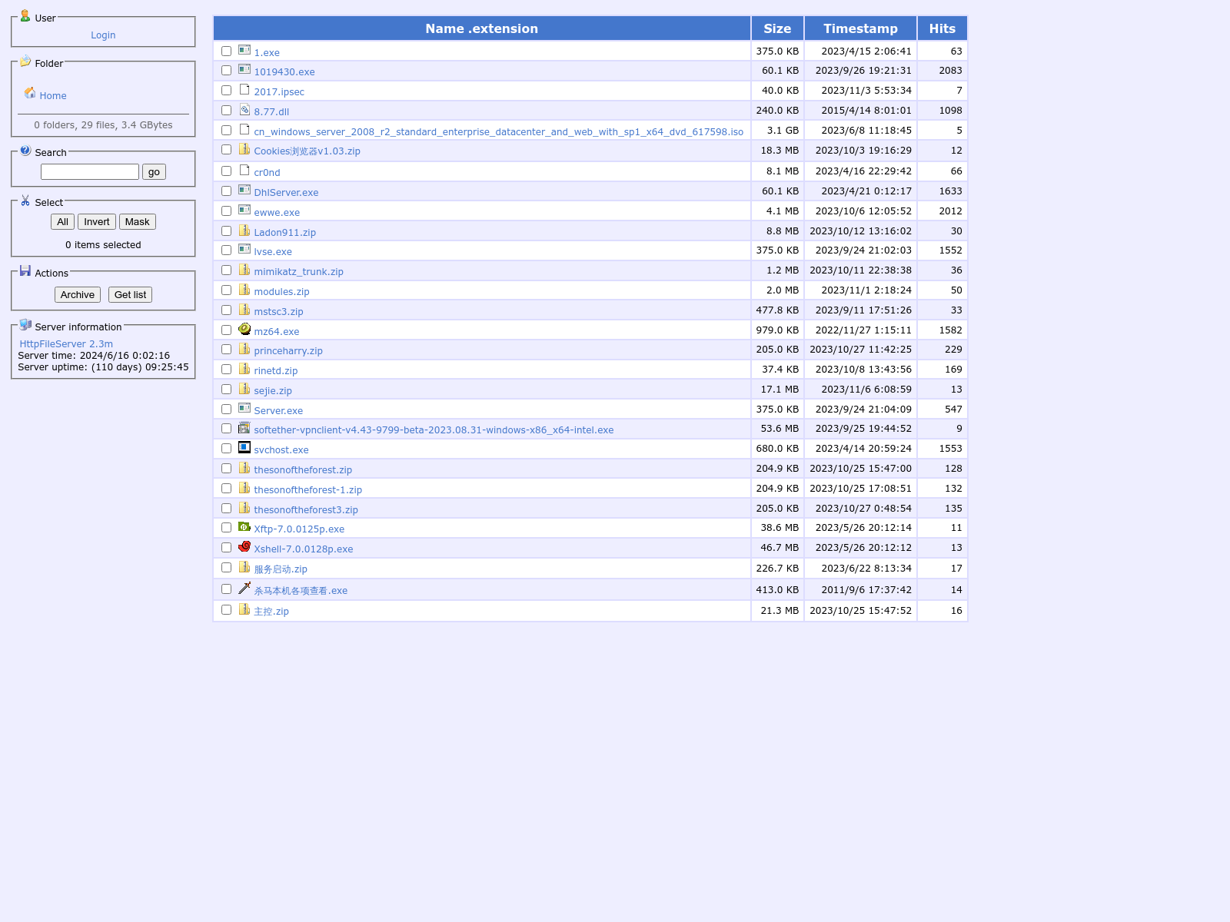Open the Login link
This screenshot has height=922, width=1230.
pos(103,35)
